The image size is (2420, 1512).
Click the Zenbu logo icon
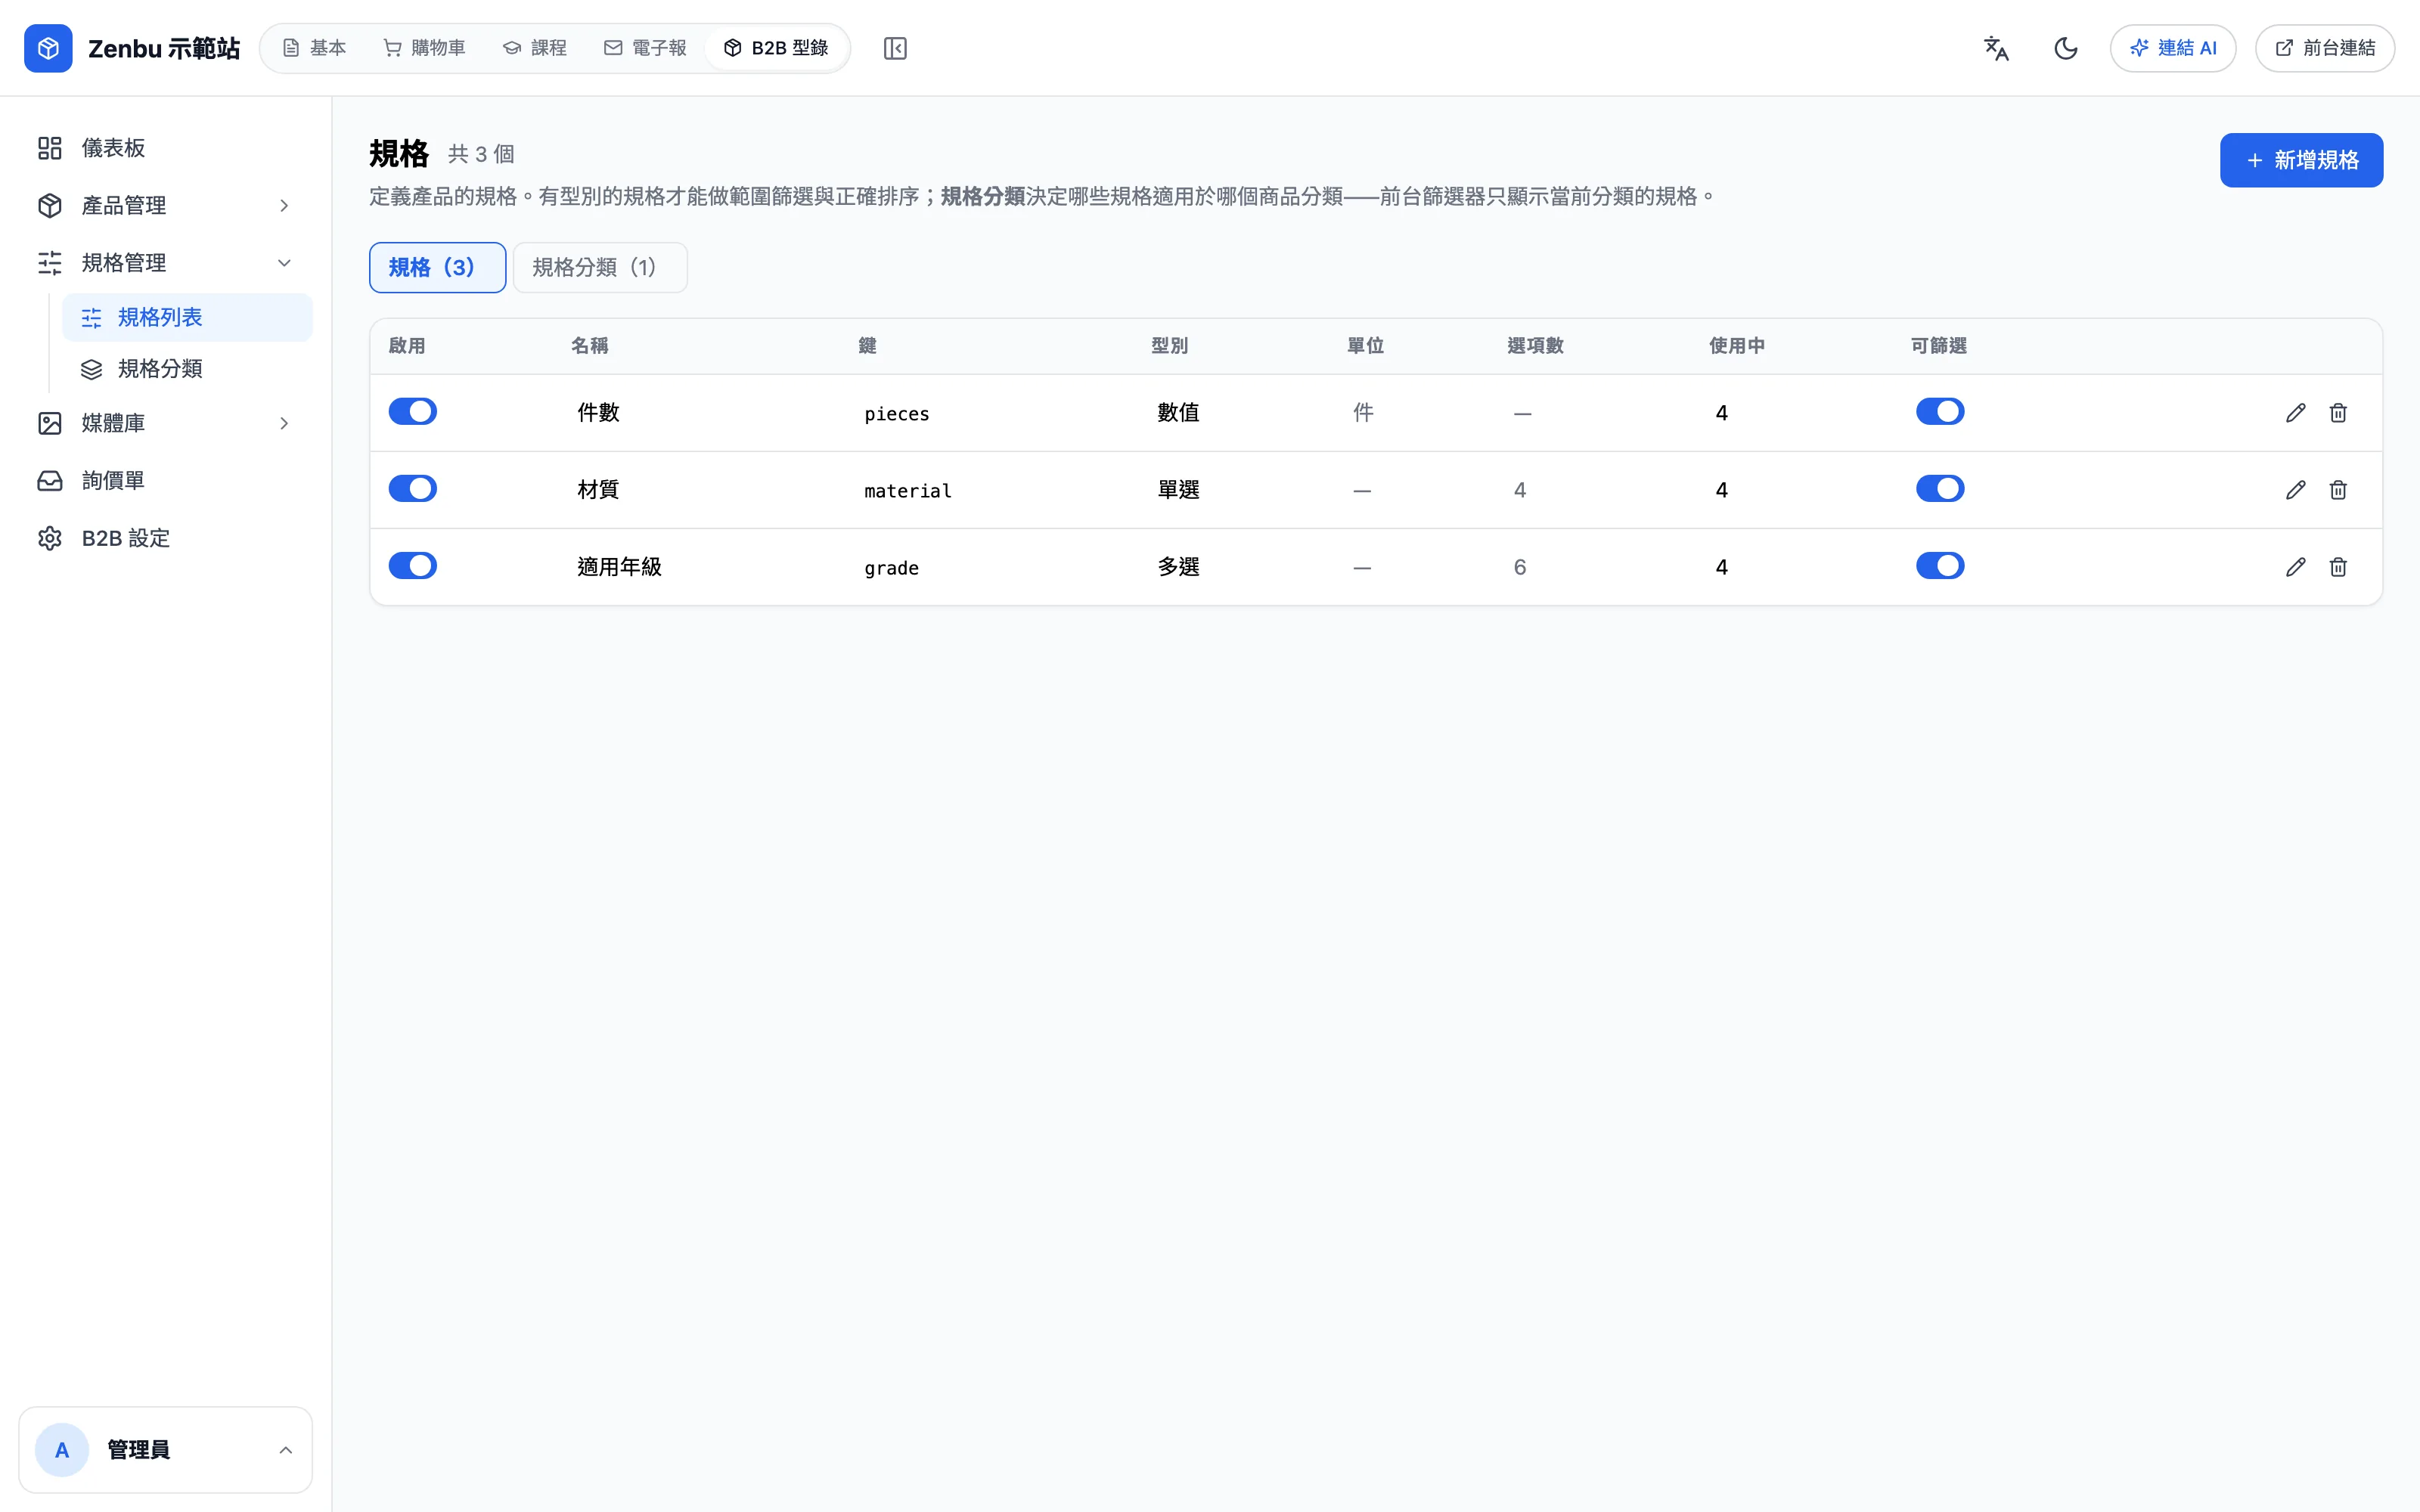(x=48, y=48)
